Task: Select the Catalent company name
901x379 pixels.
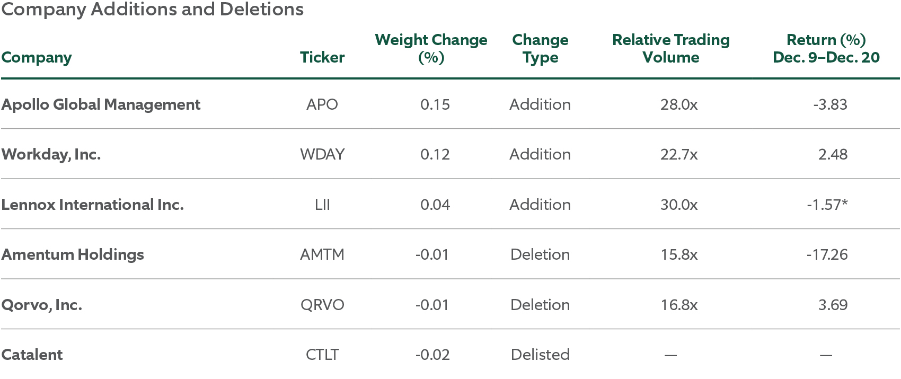Action: coord(32,355)
